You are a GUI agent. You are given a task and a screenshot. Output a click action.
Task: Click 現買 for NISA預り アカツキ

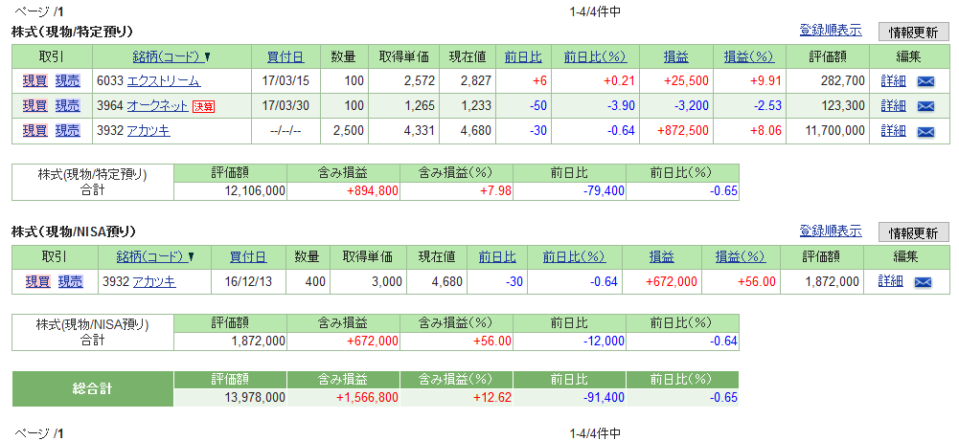(x=38, y=281)
